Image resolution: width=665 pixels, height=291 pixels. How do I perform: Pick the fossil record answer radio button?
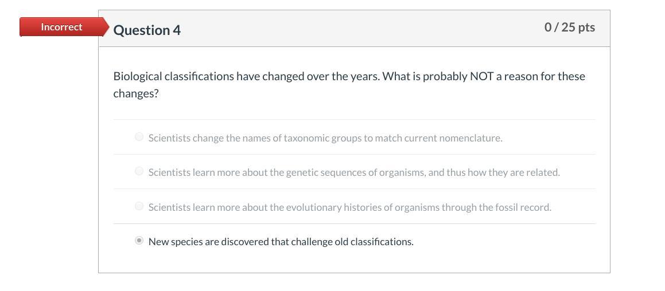[x=139, y=206]
